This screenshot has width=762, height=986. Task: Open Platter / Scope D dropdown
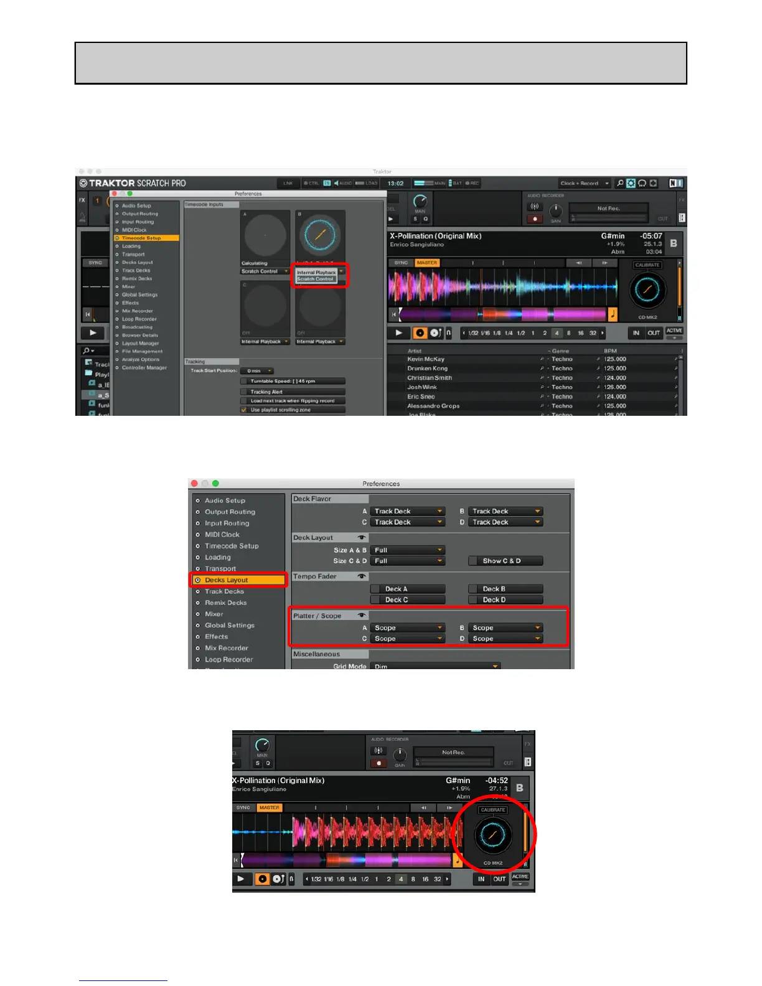(506, 639)
